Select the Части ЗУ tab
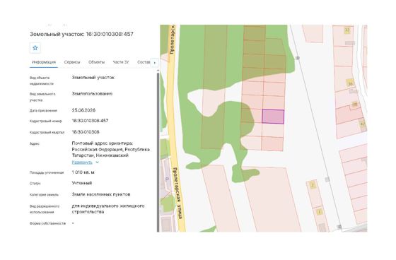This screenshot has height=260, width=396. (x=121, y=62)
